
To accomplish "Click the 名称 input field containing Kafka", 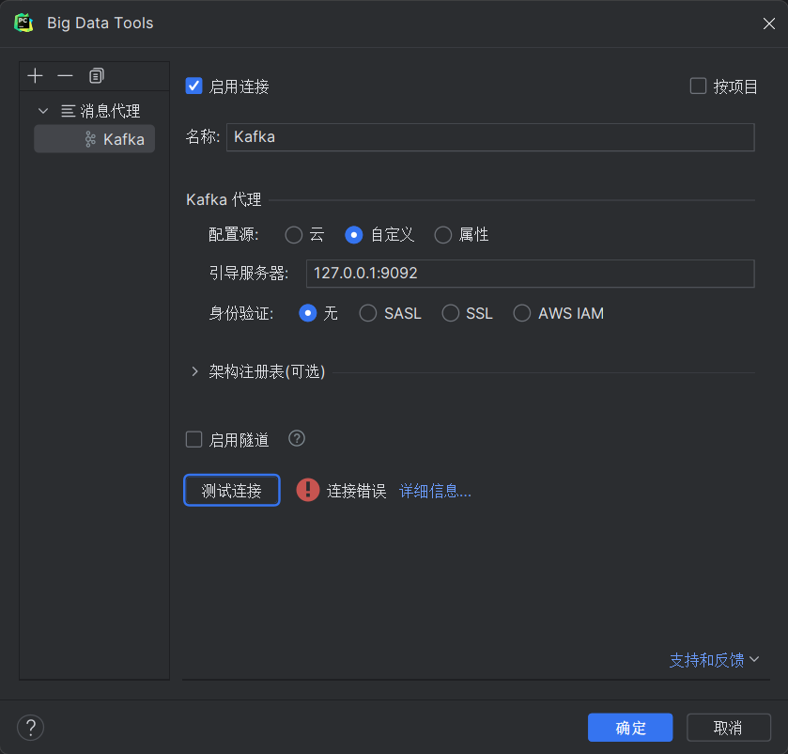I will [x=490, y=137].
